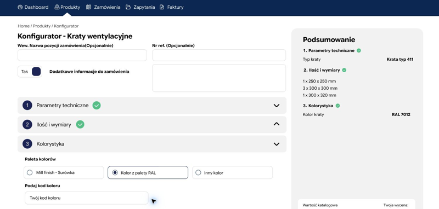
Task: Click the Produkty box icon
Action: [57, 7]
